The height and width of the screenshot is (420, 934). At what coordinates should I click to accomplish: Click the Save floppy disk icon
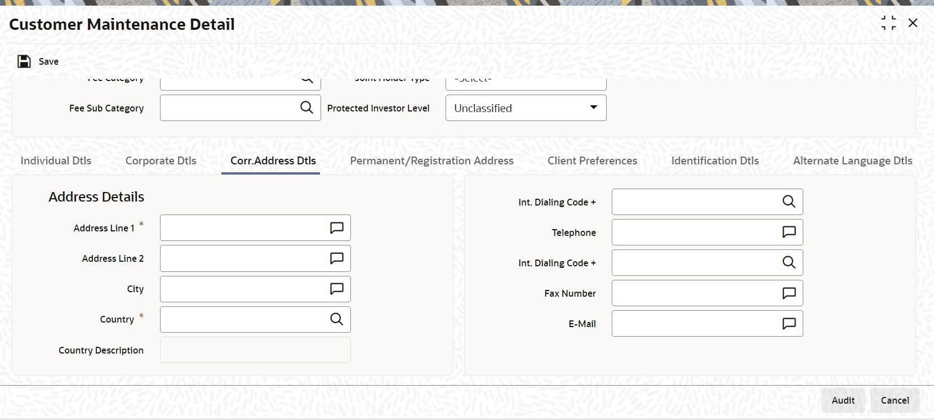tap(24, 61)
